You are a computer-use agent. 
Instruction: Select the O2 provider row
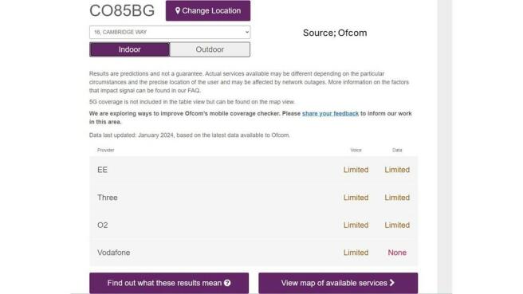[x=254, y=225]
